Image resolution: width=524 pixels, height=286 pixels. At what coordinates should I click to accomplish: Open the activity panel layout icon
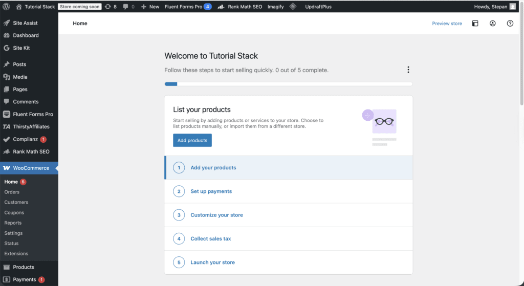[475, 23]
